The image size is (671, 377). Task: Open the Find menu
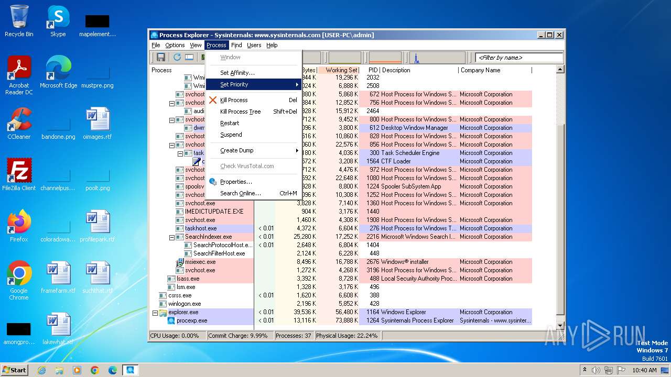coord(236,45)
